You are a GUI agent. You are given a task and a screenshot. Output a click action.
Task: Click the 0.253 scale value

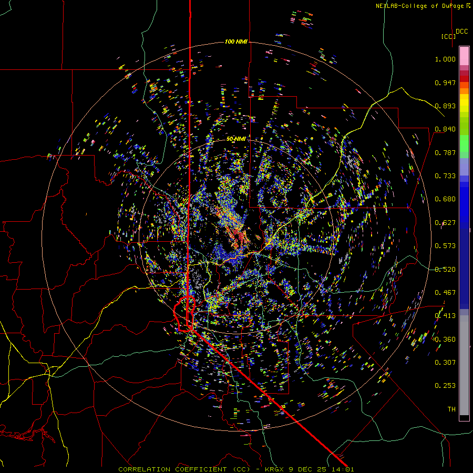[x=445, y=386]
